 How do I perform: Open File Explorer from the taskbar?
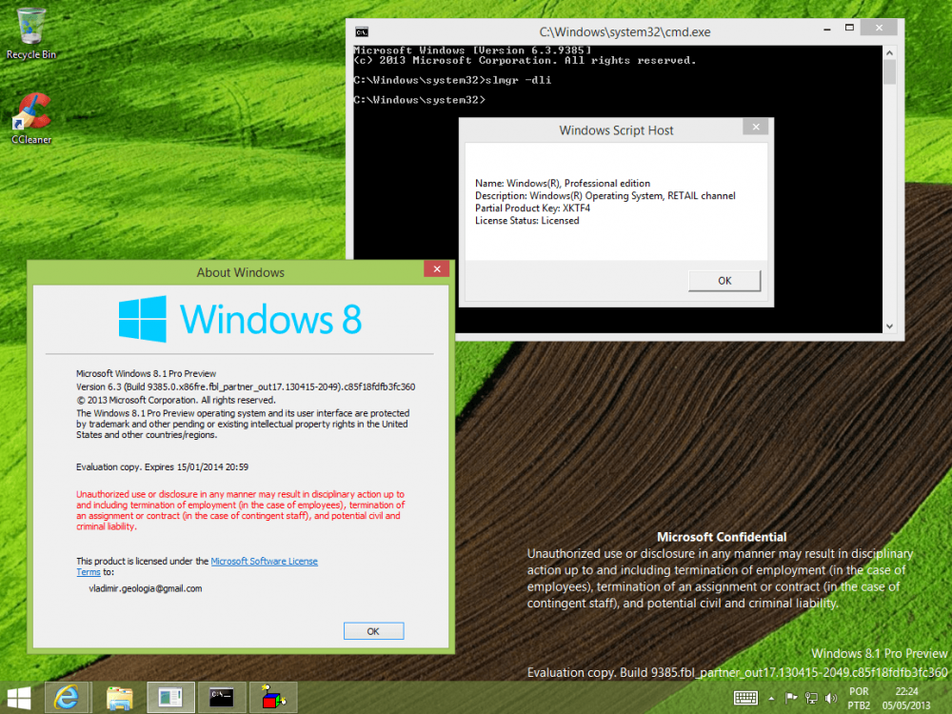coord(119,698)
